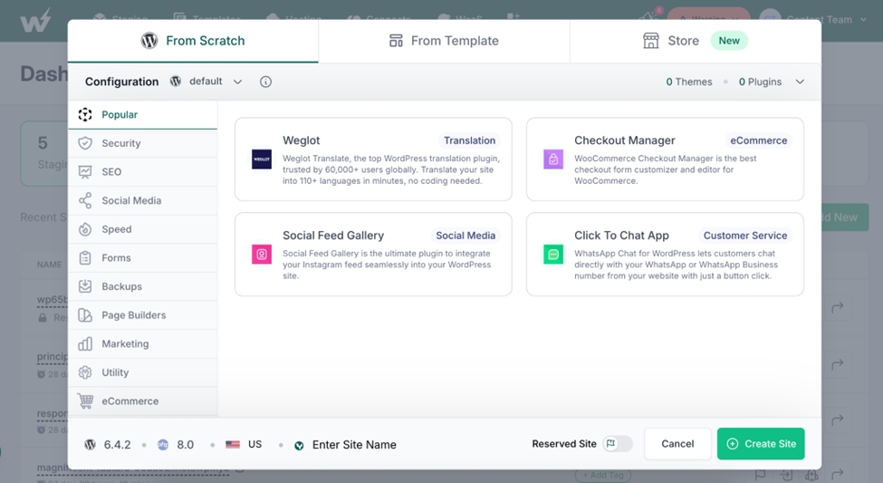The width and height of the screenshot is (883, 483).
Task: Toggle the Reserved Site switch
Action: point(618,444)
